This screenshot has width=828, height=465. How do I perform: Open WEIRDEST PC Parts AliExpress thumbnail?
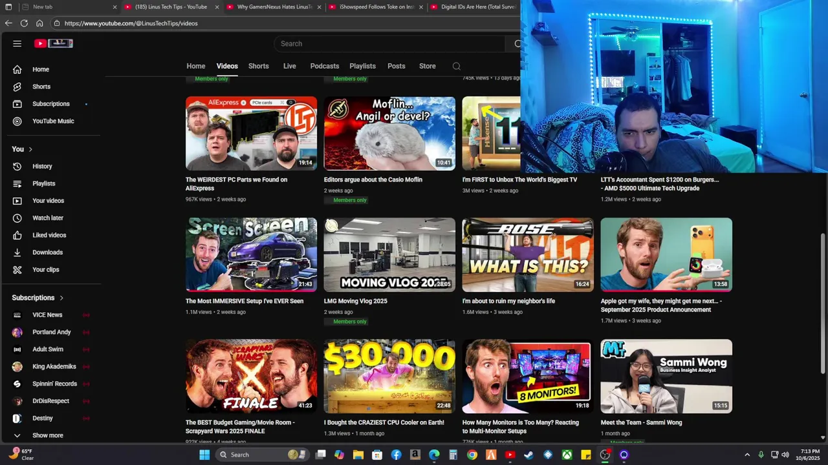(252, 134)
